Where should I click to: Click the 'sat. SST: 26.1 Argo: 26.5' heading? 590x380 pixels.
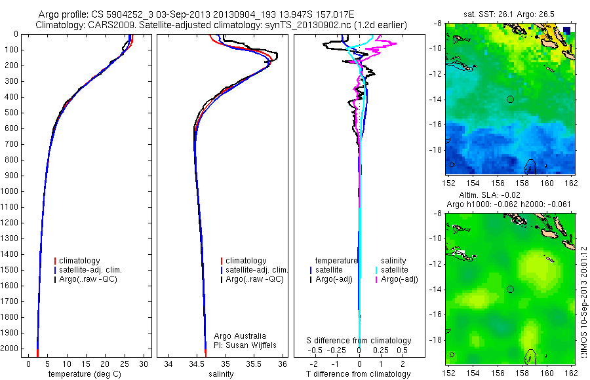509,14
